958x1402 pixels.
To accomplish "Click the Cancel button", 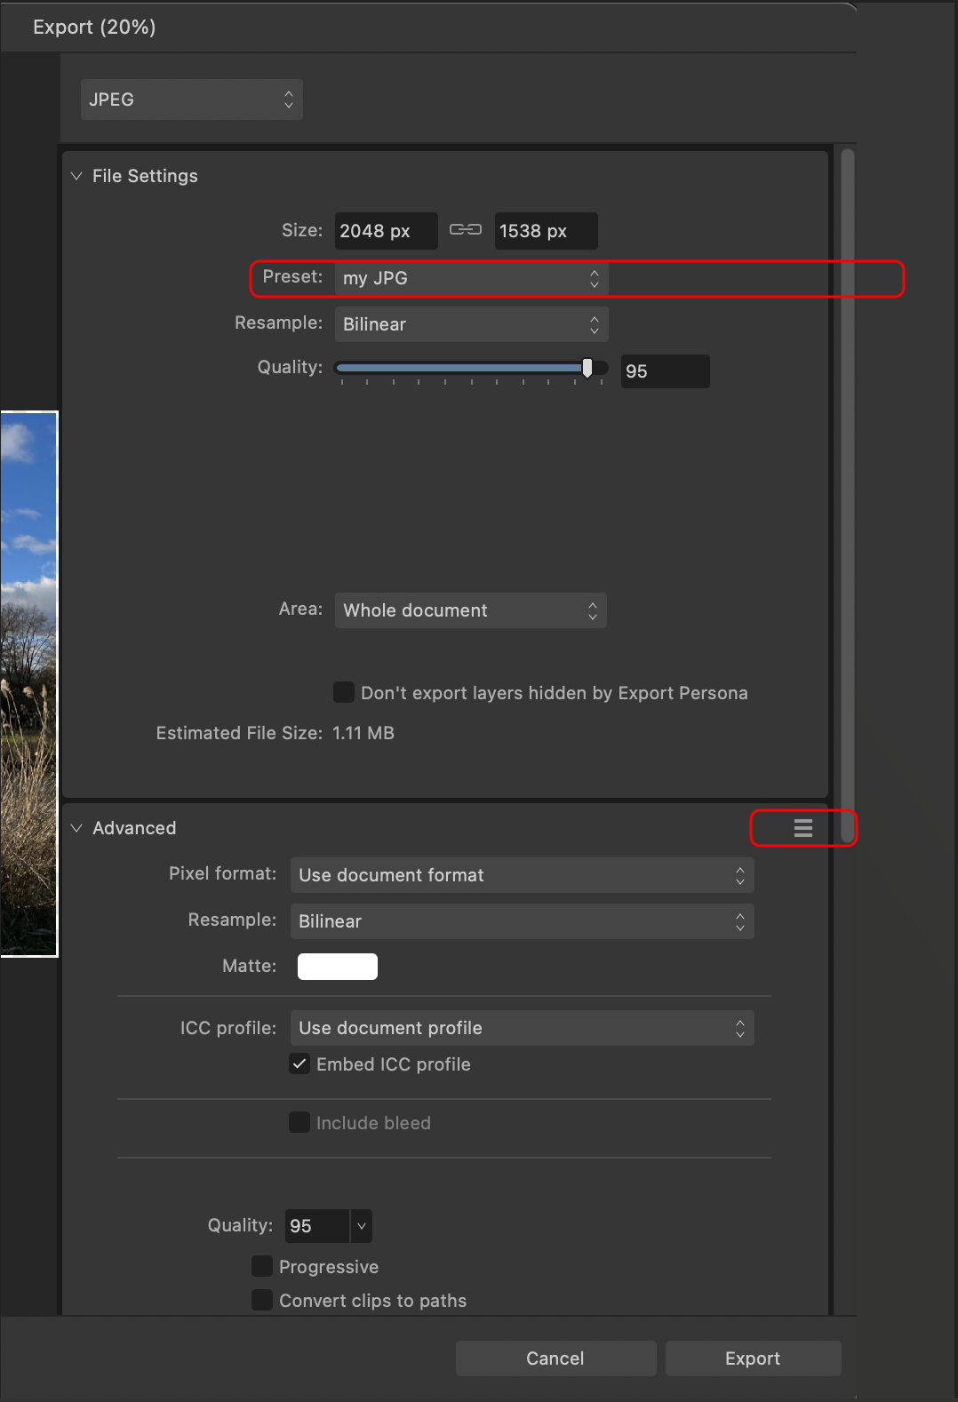I will tap(555, 1358).
